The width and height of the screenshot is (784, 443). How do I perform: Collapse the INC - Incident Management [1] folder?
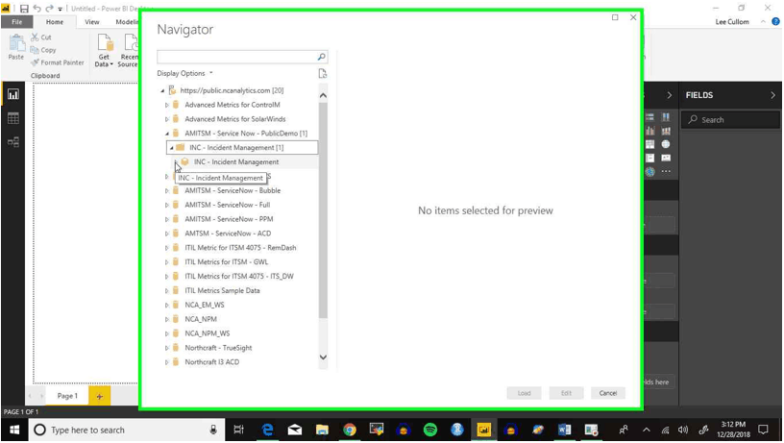171,148
